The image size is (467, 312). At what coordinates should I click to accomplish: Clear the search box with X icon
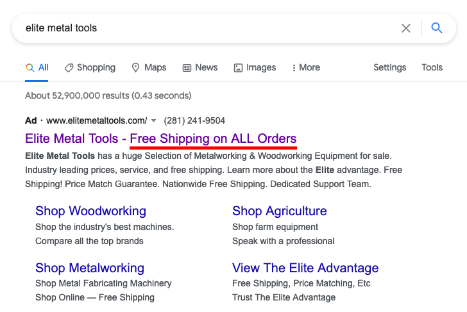[x=406, y=28]
